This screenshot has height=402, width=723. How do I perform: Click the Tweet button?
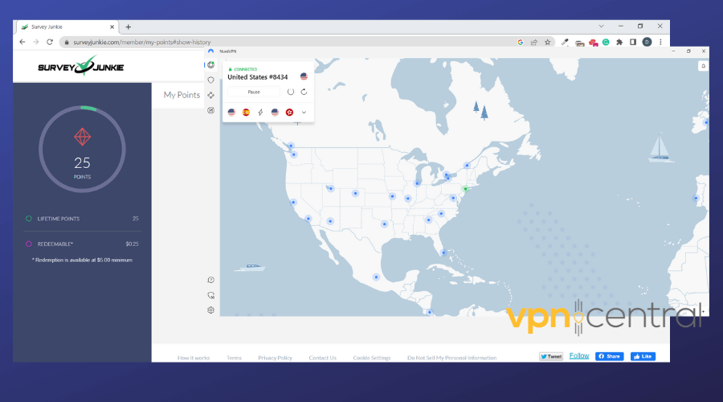coord(551,356)
